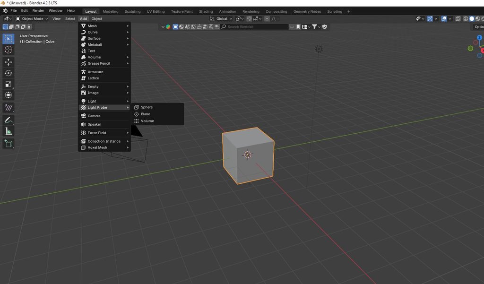This screenshot has height=284, width=484.
Task: Click the green Y axis gizmo circle
Action: pos(470,48)
